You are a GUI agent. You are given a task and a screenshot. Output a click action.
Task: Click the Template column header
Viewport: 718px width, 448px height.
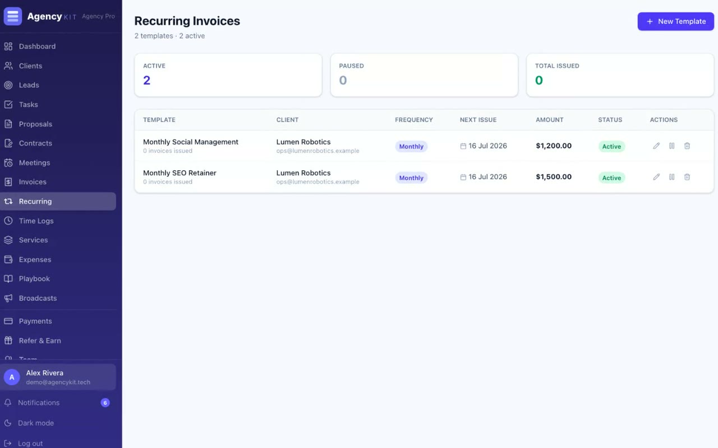coord(159,120)
